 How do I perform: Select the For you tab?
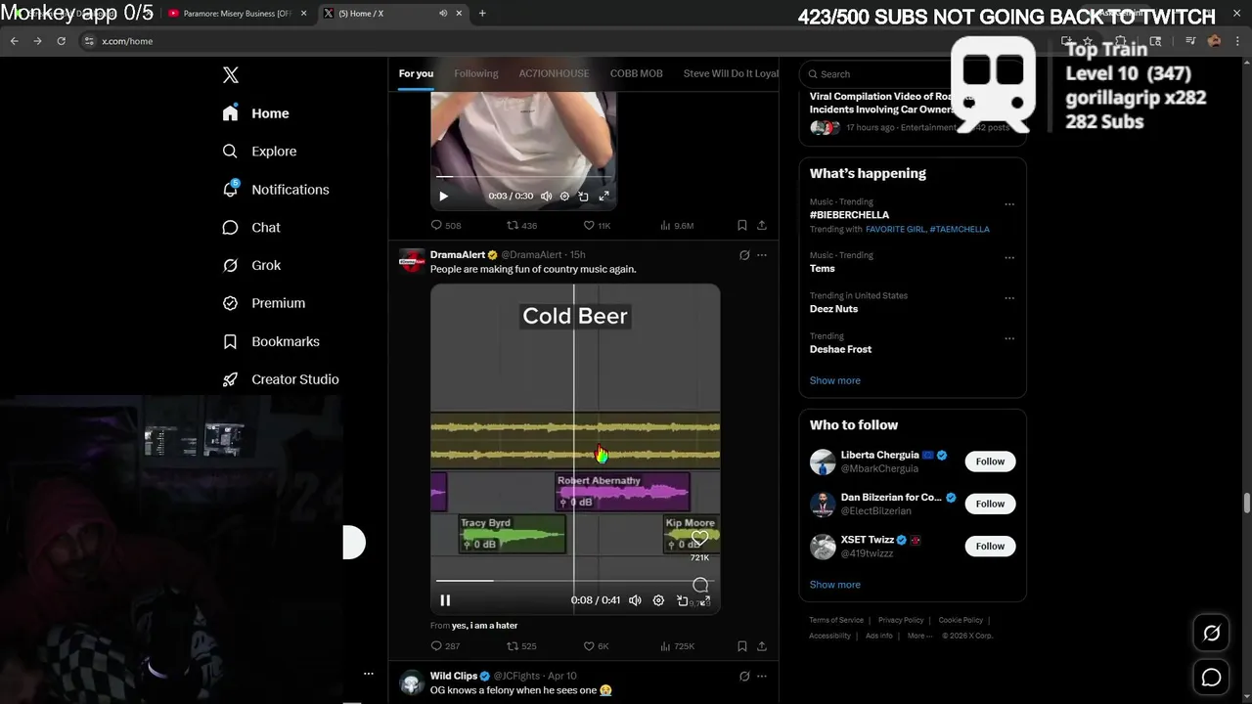pyautogui.click(x=416, y=73)
